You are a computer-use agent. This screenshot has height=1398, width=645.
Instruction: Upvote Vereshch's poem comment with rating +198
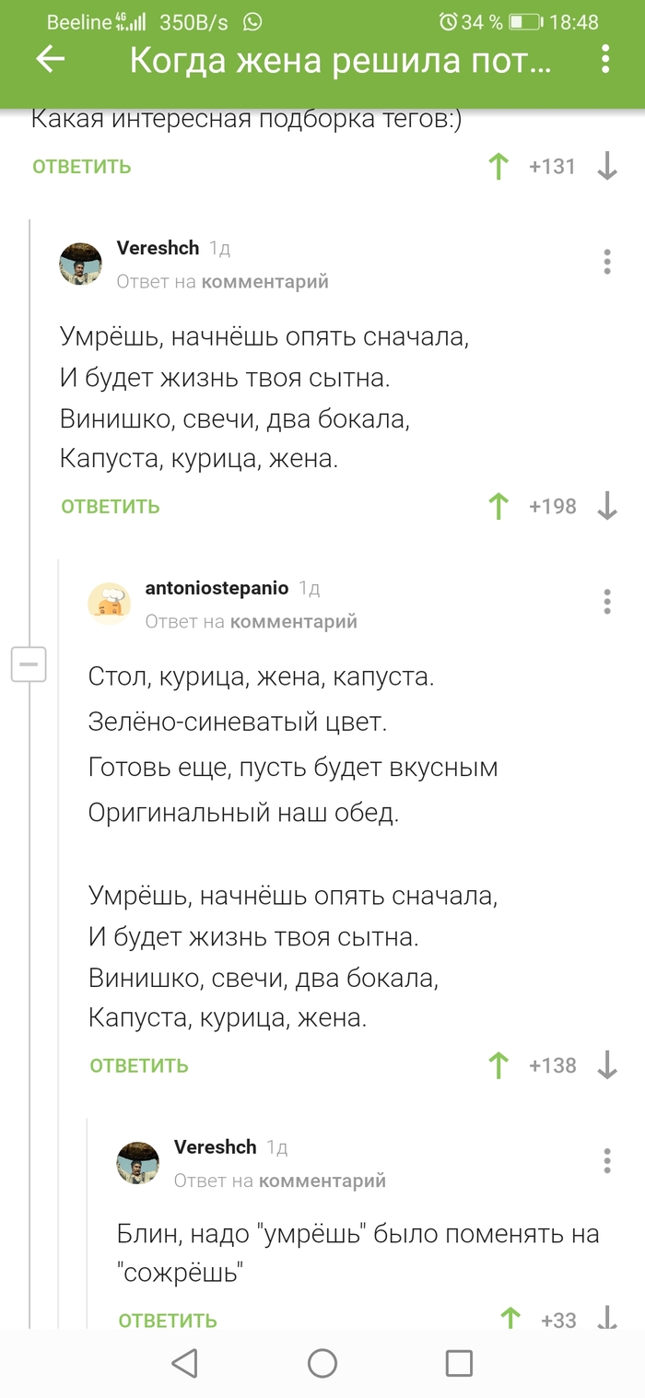click(498, 505)
